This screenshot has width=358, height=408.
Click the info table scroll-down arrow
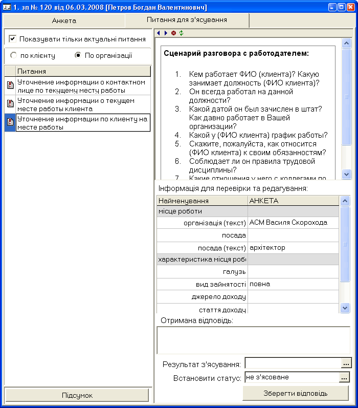[345, 308]
